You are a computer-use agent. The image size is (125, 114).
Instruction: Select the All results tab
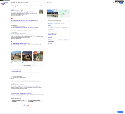[15, 6]
